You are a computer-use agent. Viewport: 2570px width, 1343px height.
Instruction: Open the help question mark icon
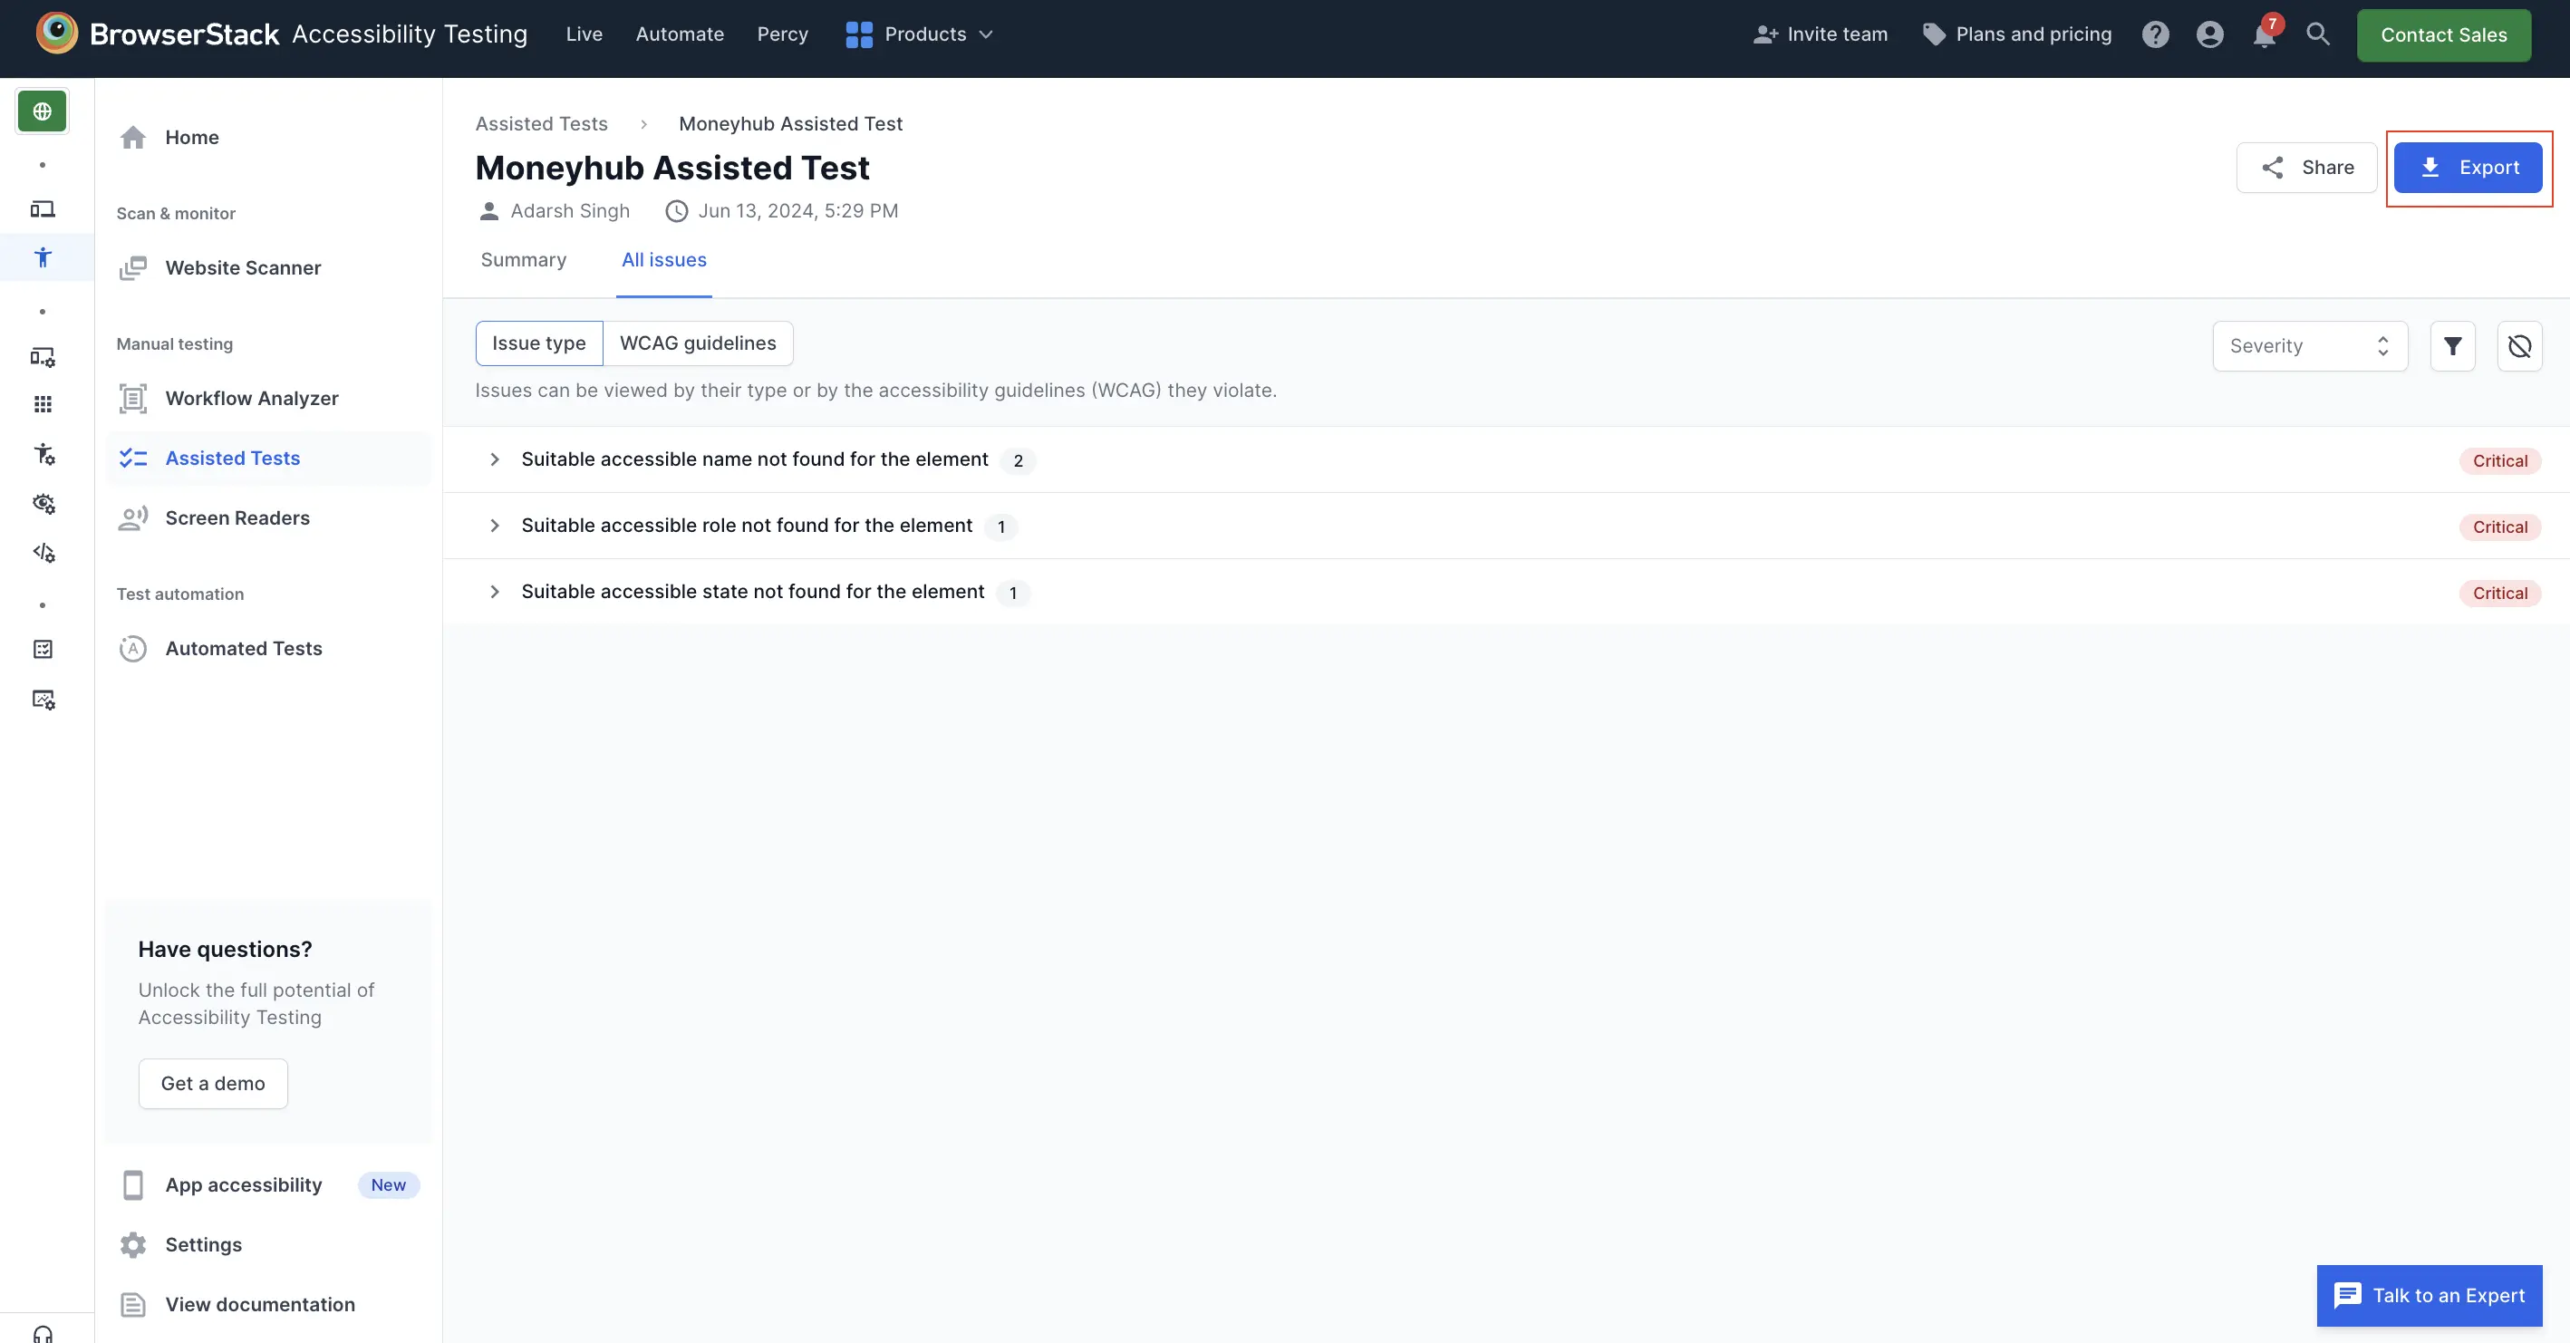pyautogui.click(x=2155, y=35)
